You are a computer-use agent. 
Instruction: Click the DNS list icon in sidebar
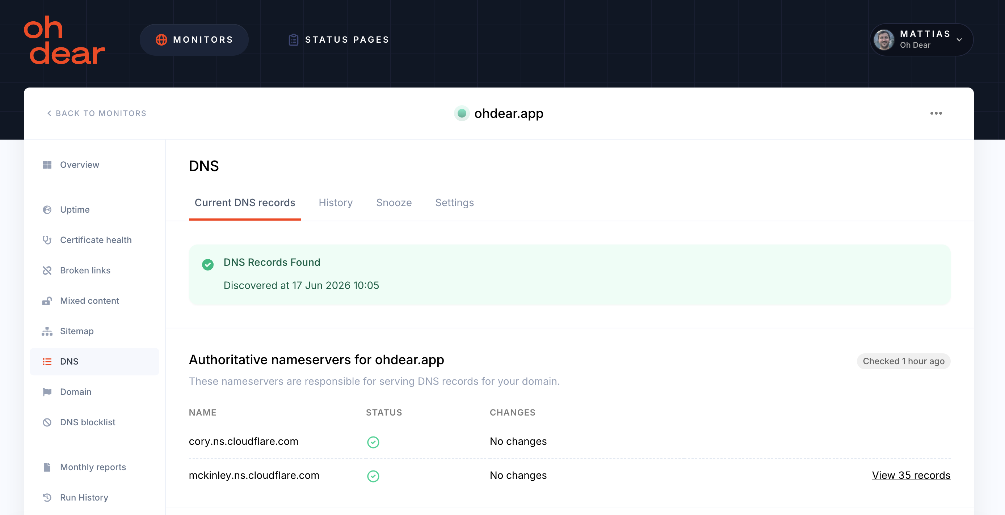click(47, 362)
